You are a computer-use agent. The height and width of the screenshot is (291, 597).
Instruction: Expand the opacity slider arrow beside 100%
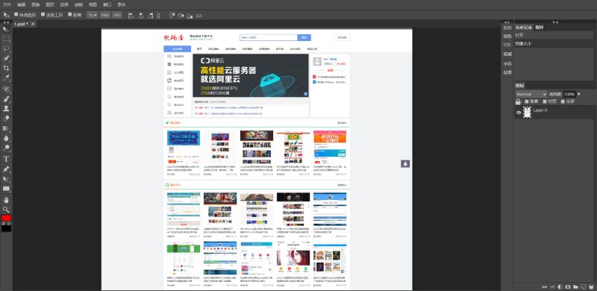pos(579,94)
